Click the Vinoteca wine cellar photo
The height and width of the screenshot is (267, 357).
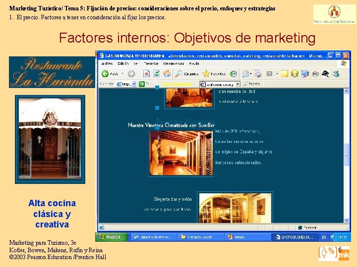pyautogui.click(x=181, y=153)
